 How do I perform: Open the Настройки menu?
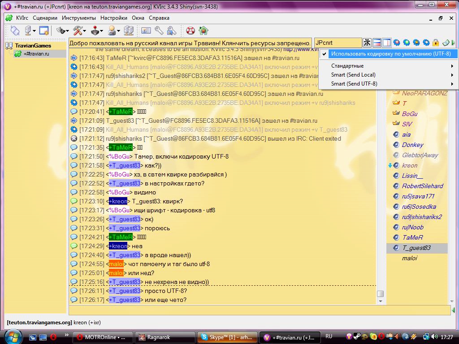(113, 18)
